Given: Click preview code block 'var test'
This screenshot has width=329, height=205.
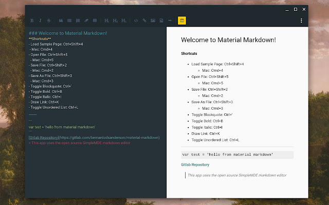Looking at the screenshot, I should click(x=237, y=155).
